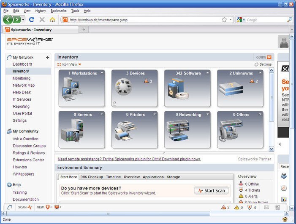Open the Workstations inventory tile
The height and width of the screenshot is (224, 296).
[x=82, y=88]
